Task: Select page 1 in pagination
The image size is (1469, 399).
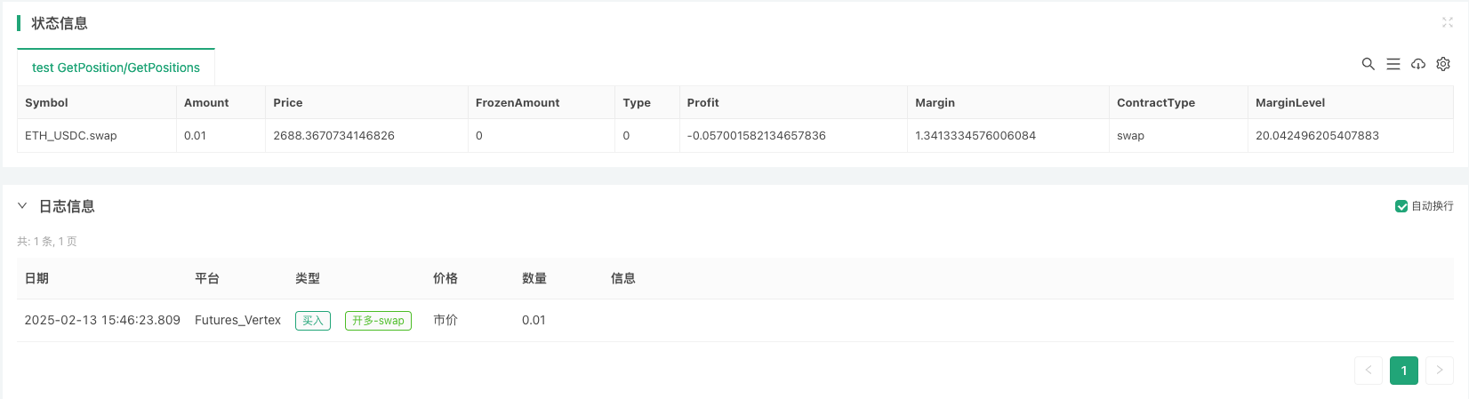Action: [x=1404, y=371]
